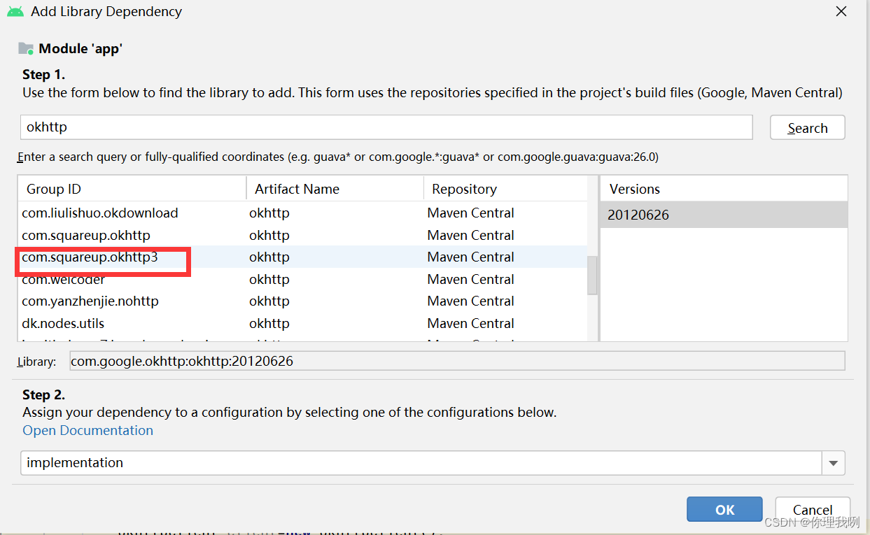Click the results list scrollbar

click(x=592, y=276)
